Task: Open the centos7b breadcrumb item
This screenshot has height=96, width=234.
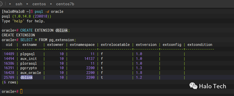Action: tap(65, 4)
